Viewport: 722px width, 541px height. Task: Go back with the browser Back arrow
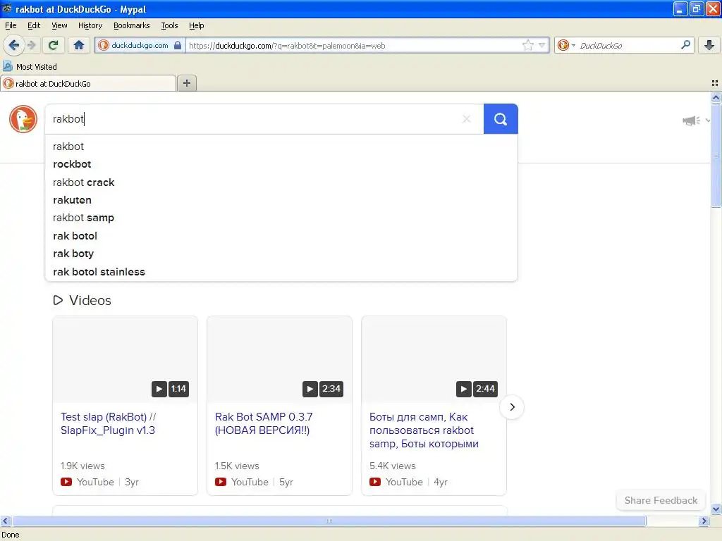coord(14,45)
